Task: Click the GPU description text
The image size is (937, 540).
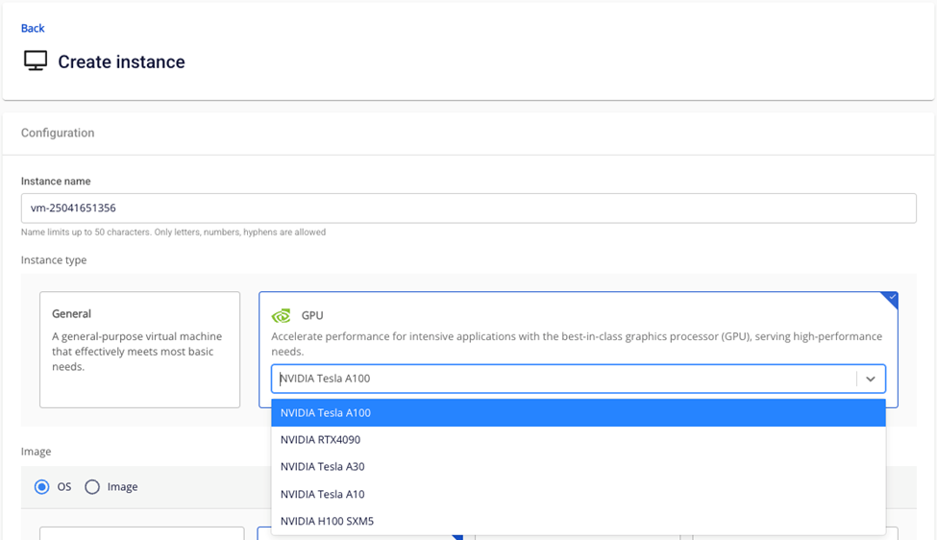Action: (x=576, y=344)
